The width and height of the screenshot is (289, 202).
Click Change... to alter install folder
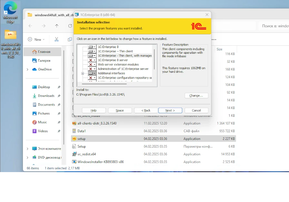(x=196, y=96)
